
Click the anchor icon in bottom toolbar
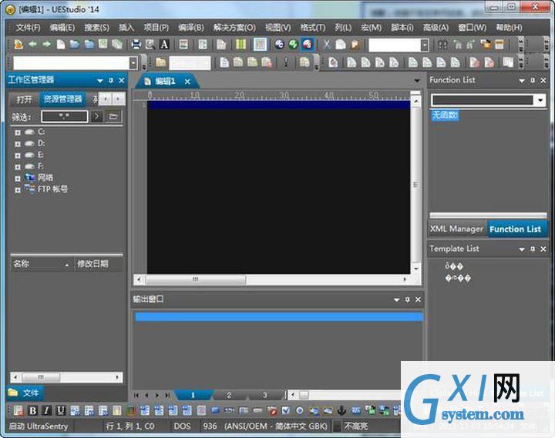pyautogui.click(x=341, y=410)
